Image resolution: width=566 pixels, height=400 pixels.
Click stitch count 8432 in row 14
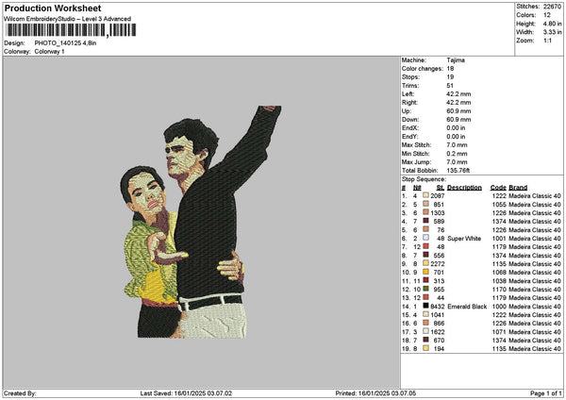(x=438, y=307)
